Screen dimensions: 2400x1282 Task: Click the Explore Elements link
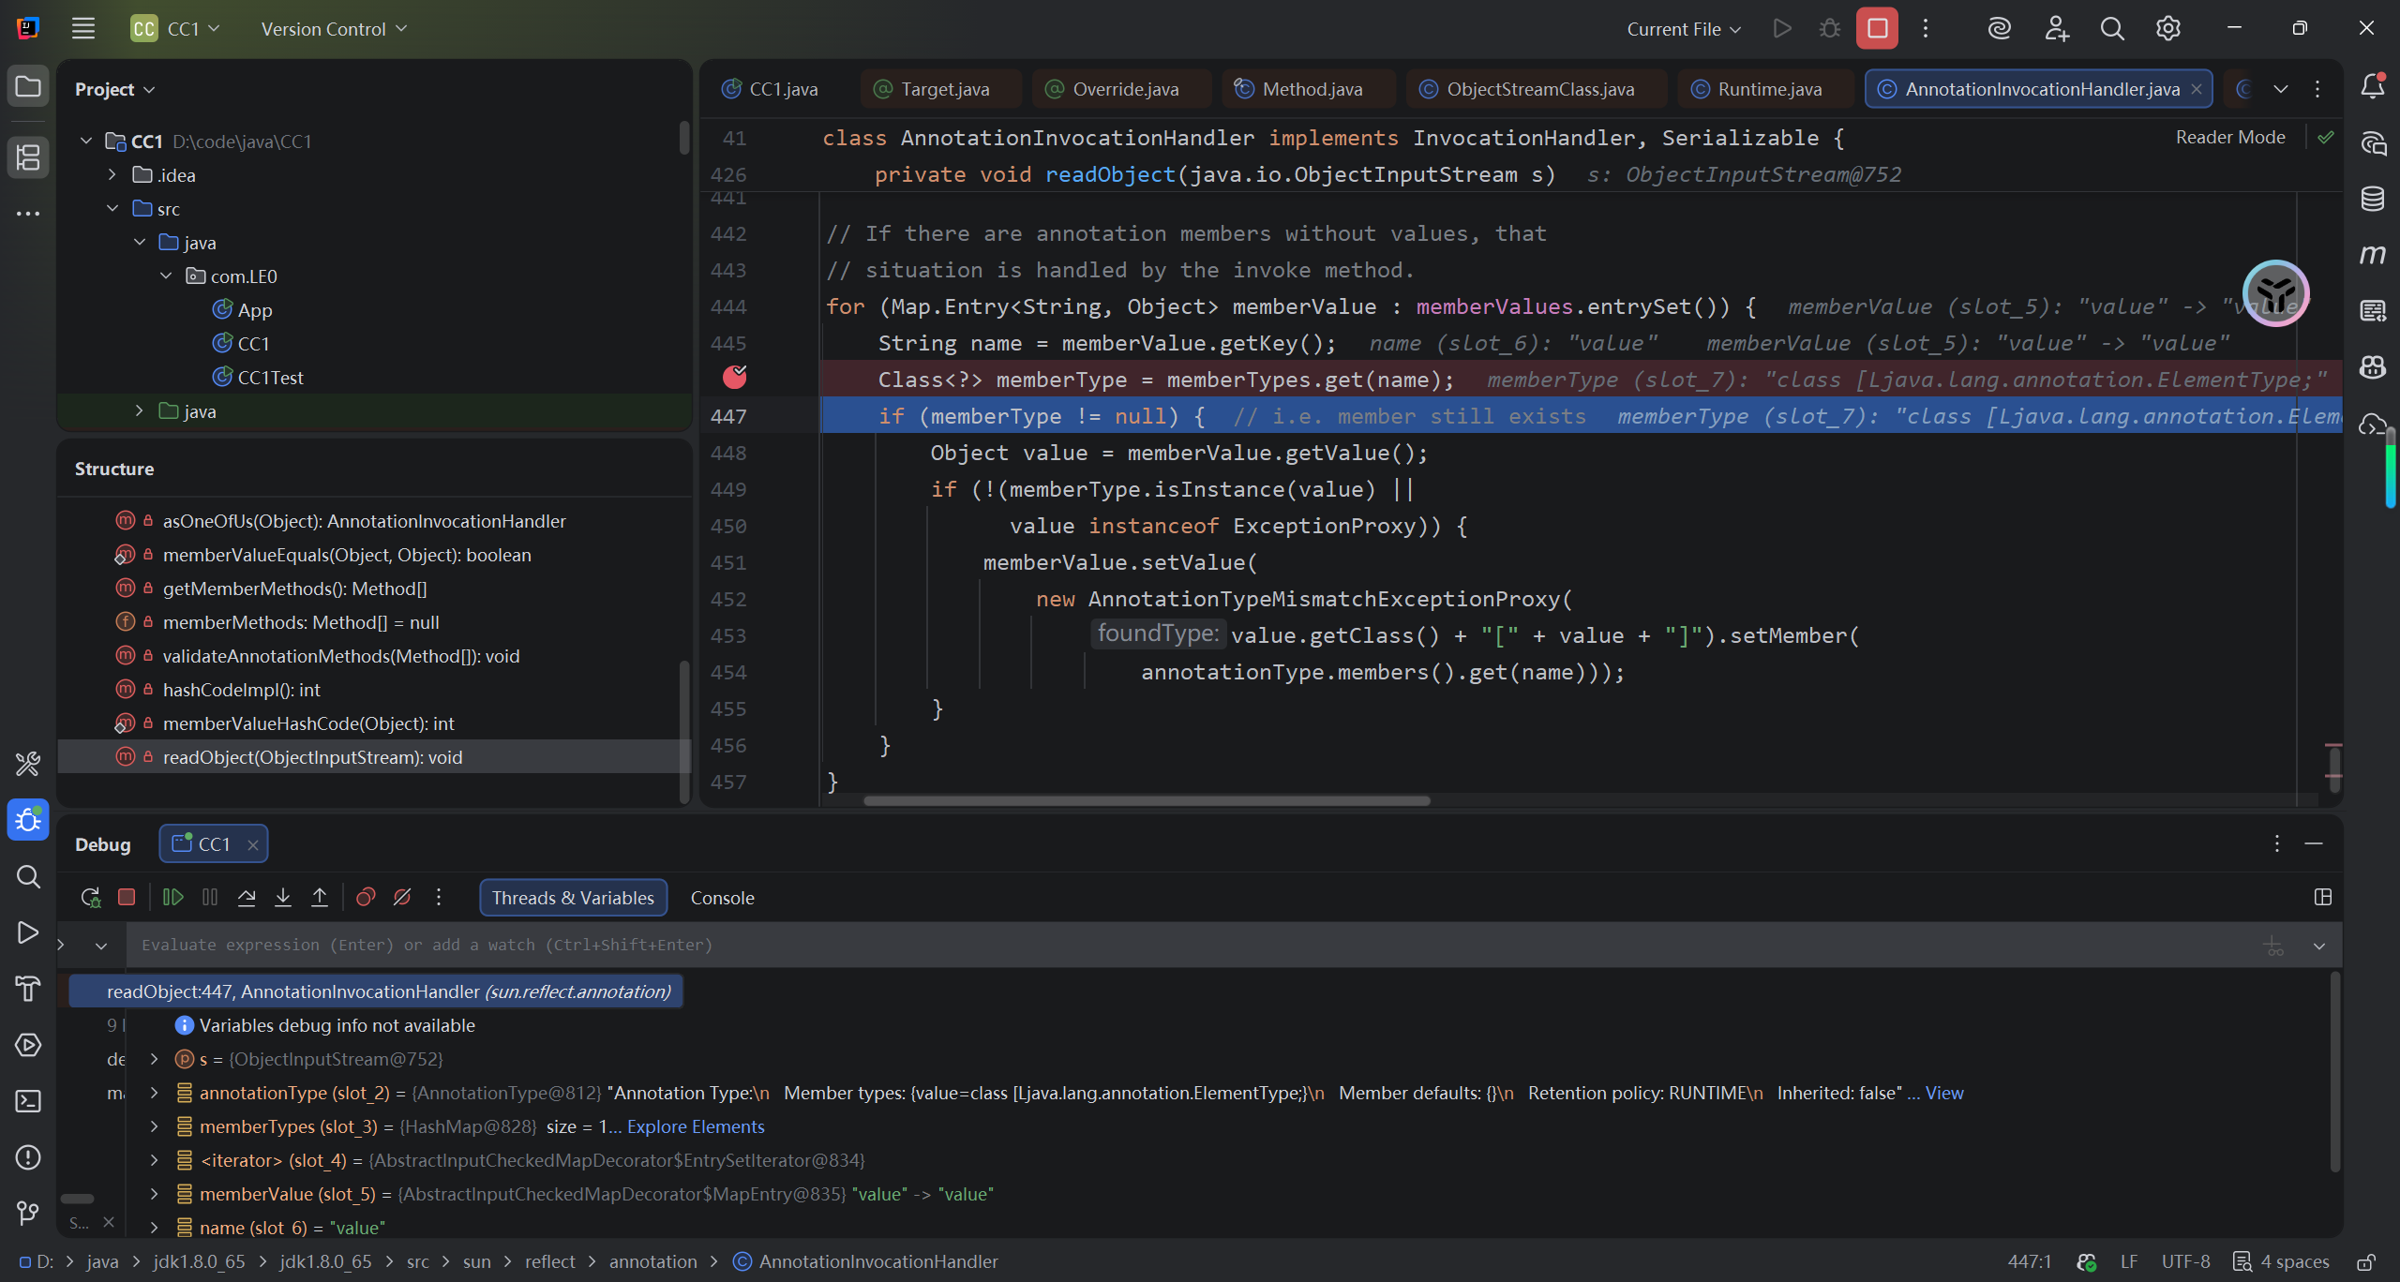coord(696,1126)
